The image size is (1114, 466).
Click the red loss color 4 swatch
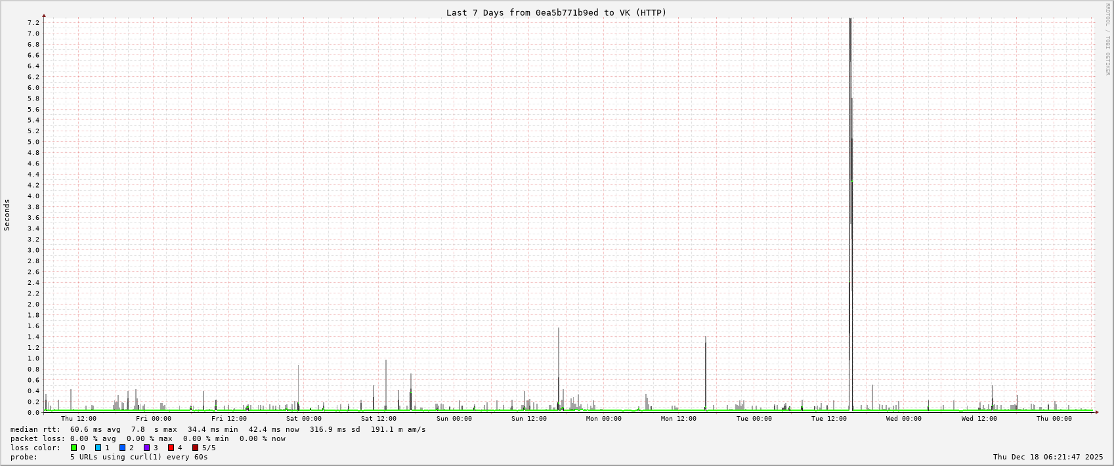coord(171,448)
